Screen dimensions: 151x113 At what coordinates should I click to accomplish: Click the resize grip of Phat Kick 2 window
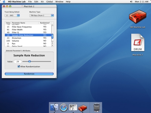click(x=56, y=77)
